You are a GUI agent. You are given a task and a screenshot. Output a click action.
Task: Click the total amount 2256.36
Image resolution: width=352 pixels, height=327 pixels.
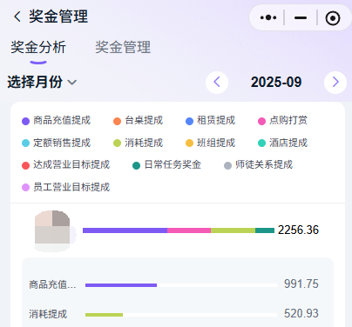pos(298,230)
